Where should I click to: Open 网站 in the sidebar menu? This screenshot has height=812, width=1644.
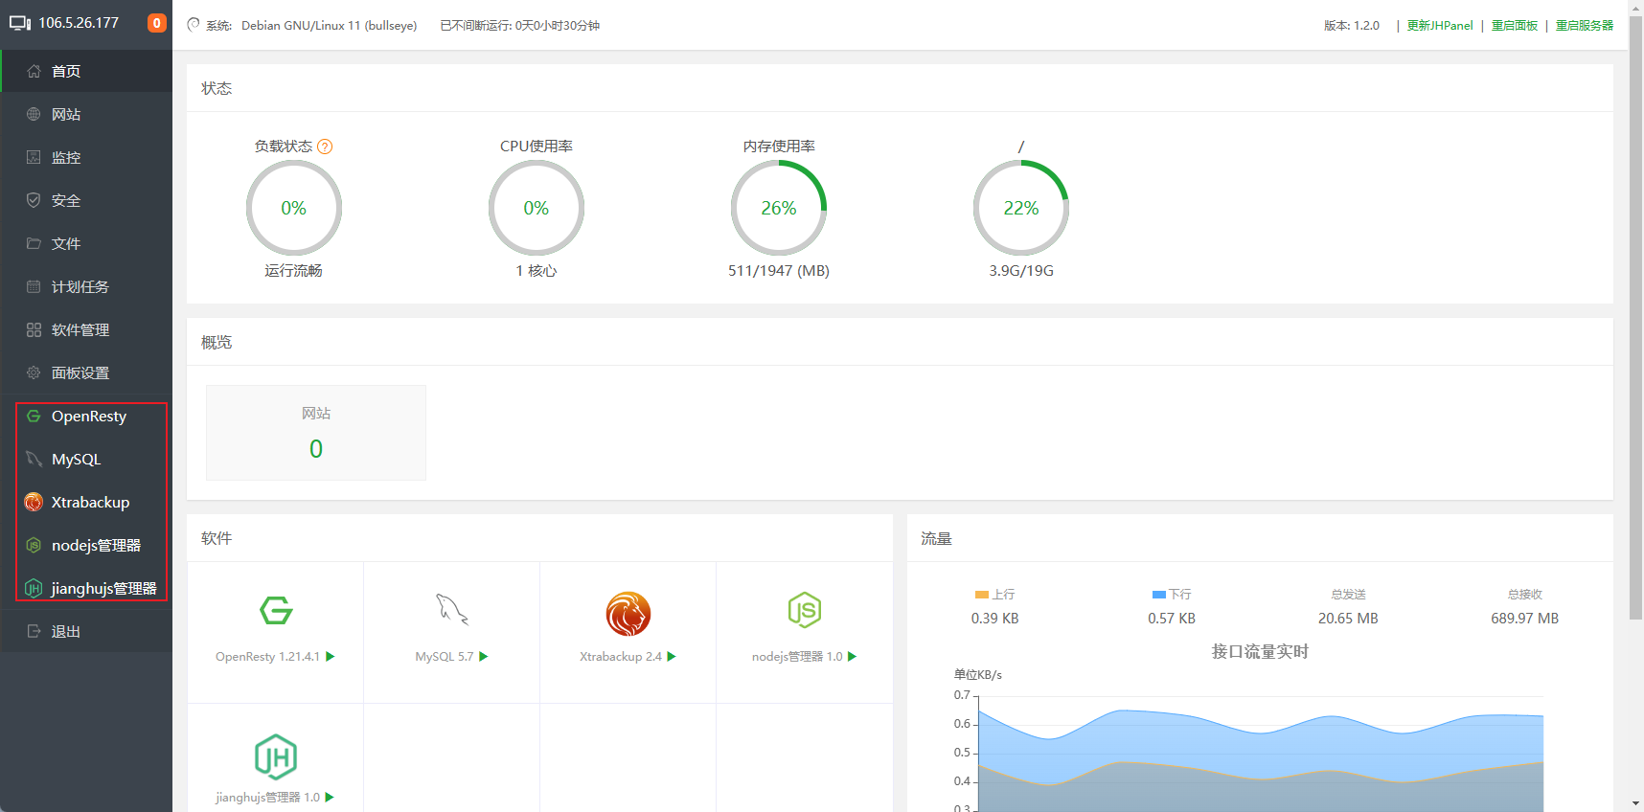(x=66, y=114)
